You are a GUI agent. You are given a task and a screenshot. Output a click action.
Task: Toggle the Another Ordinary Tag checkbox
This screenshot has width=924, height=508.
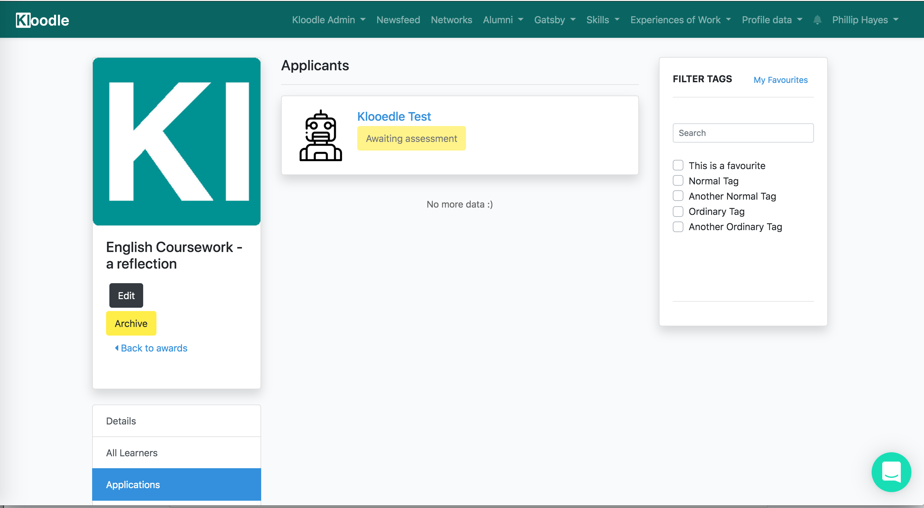pos(678,227)
